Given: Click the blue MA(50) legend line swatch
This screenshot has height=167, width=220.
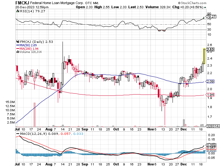Looking at the screenshot, I should [x=18, y=45].
